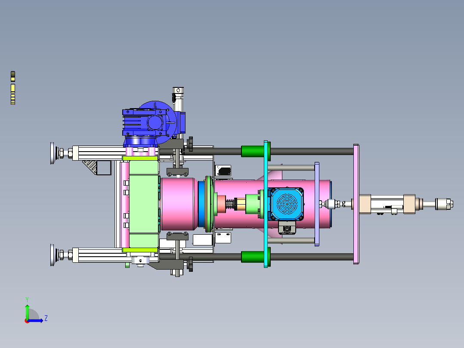Pick the lower gray pillow block clamp
The image size is (464, 348).
[x=177, y=236]
